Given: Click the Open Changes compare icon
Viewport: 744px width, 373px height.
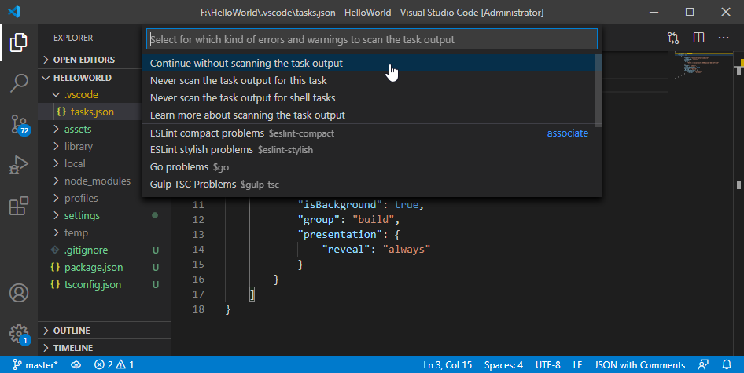Looking at the screenshot, I should [673, 38].
